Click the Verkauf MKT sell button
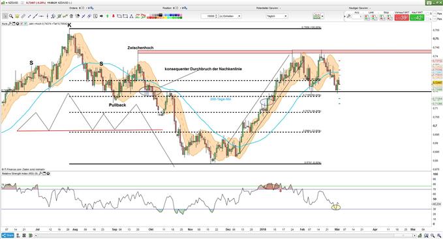The width and height of the screenshot is (443, 239). [x=402, y=17]
